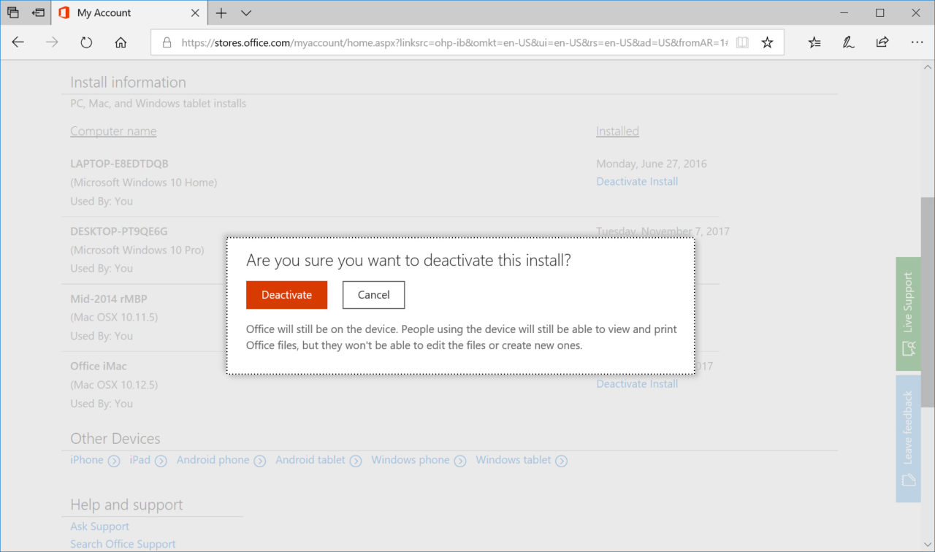Click the Other Devices heading
Viewport: 935px width, 552px height.
coord(115,439)
